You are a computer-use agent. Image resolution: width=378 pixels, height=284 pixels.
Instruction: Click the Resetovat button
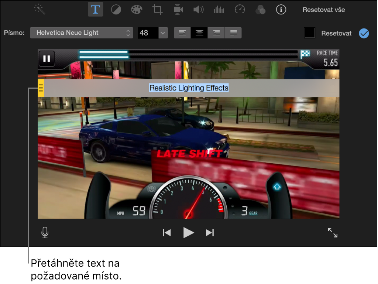point(336,33)
